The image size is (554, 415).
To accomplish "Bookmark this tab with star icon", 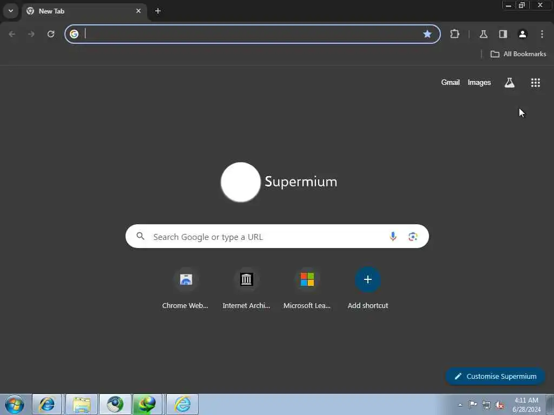I will coord(427,34).
